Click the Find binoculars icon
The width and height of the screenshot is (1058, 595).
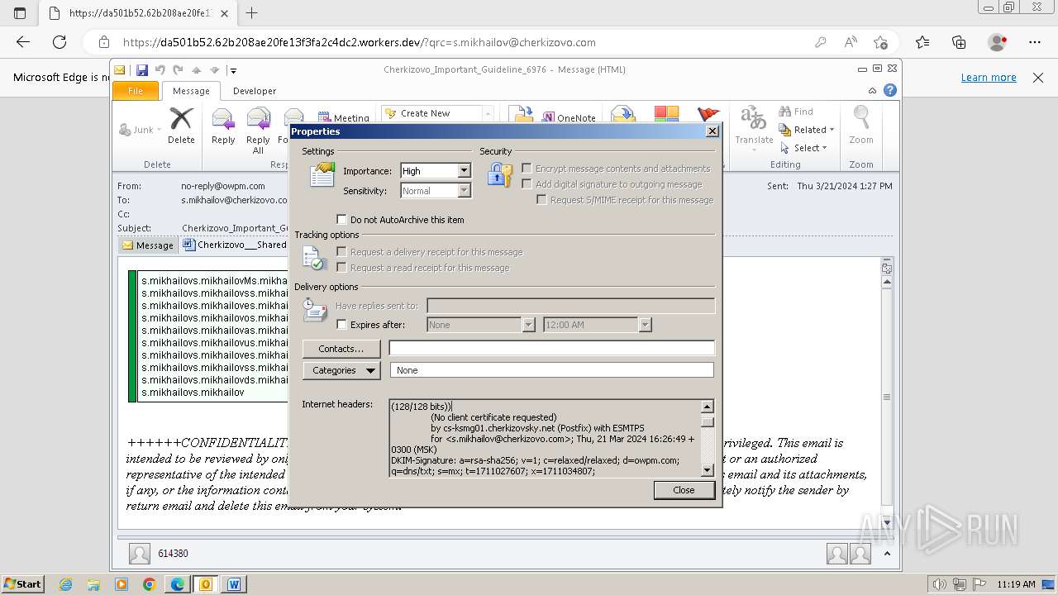tap(785, 112)
